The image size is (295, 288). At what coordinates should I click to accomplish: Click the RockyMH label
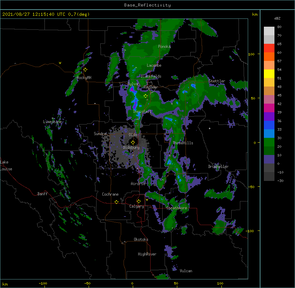[x=84, y=78]
